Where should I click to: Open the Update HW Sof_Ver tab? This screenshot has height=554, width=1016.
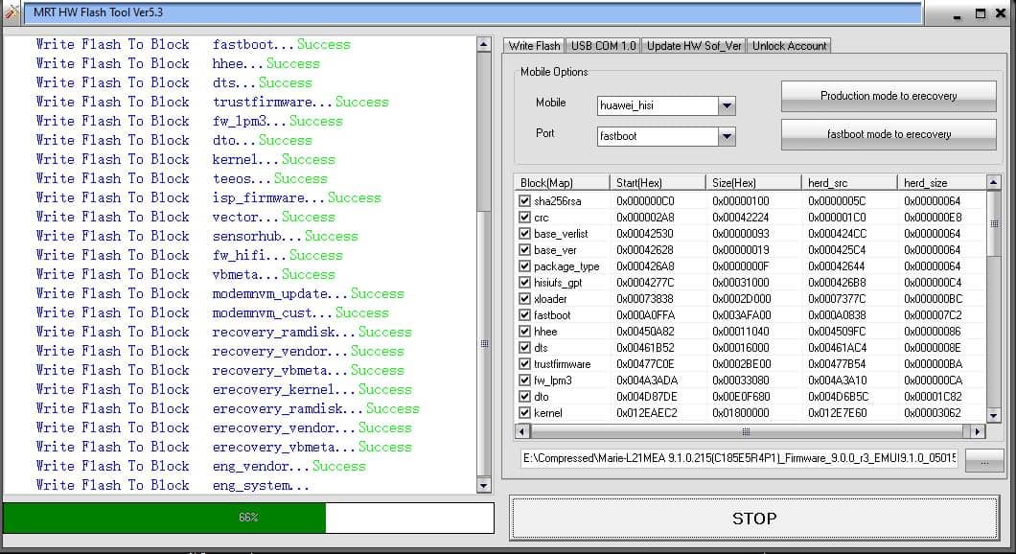[x=694, y=45]
